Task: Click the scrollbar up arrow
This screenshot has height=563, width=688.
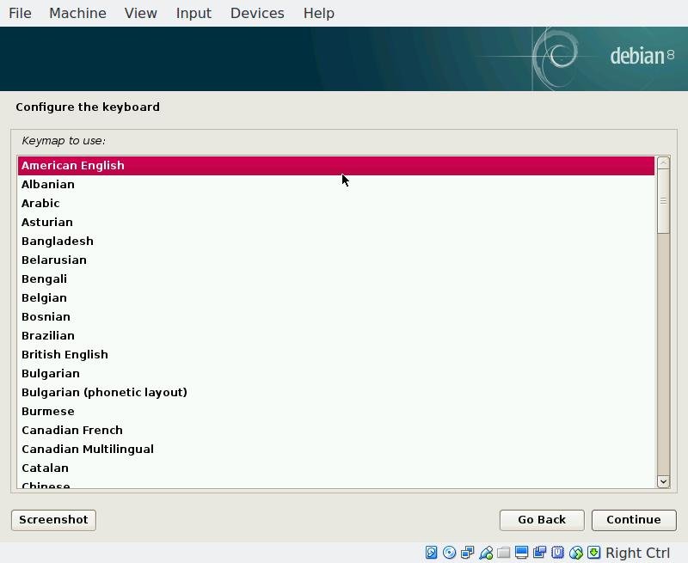Action: click(x=663, y=163)
